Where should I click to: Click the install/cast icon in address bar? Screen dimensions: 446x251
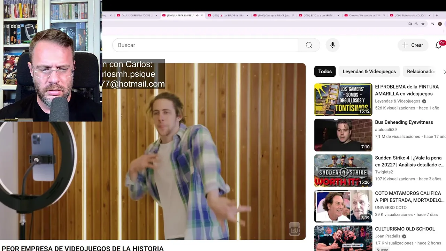point(410,24)
